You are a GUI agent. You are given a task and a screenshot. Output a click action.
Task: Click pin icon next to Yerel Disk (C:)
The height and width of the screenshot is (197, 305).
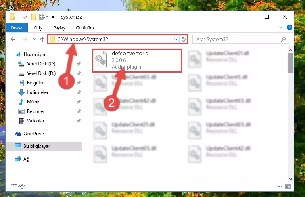point(79,64)
